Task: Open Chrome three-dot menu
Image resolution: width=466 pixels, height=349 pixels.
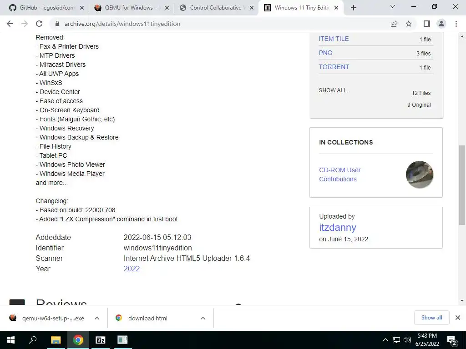Action: pos(456,24)
